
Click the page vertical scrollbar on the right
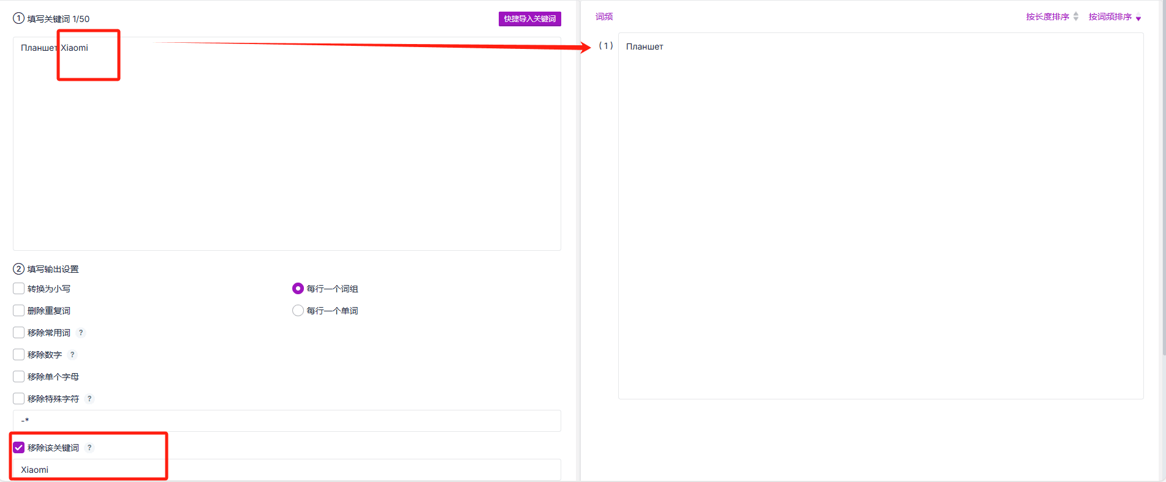tap(1164, 177)
